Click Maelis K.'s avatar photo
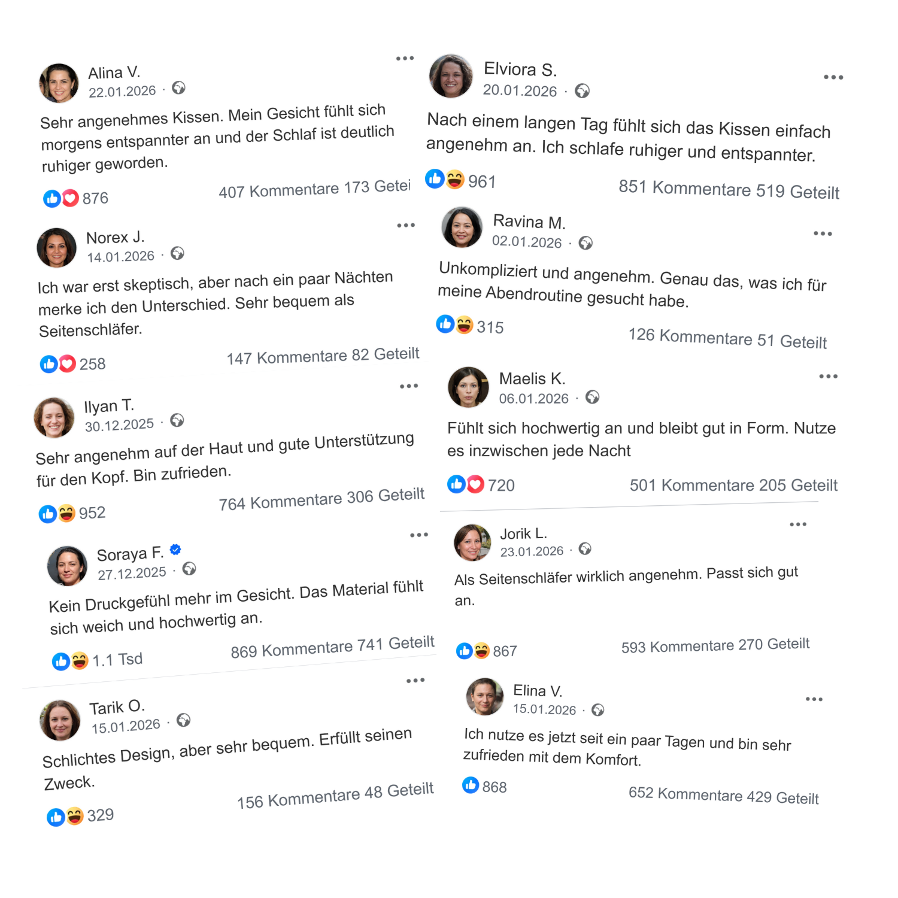Image resolution: width=898 pixels, height=898 pixels. (468, 387)
